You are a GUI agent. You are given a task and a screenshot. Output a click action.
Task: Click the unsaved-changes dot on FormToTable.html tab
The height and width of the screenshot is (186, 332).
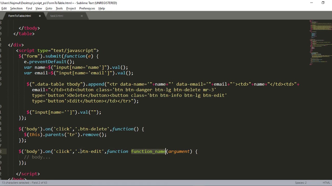point(40,16)
